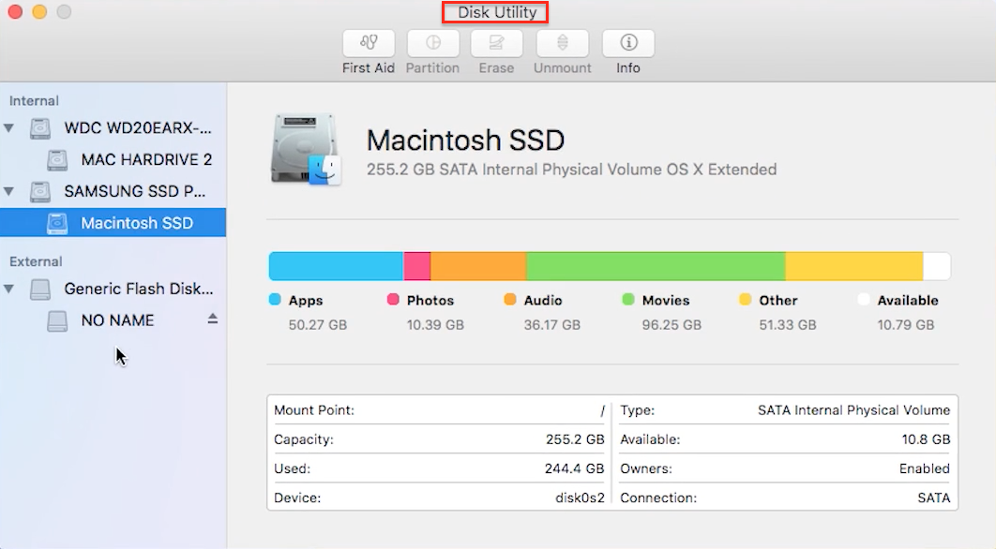The width and height of the screenshot is (996, 549).
Task: Click the Apps usage color dot
Action: [275, 300]
